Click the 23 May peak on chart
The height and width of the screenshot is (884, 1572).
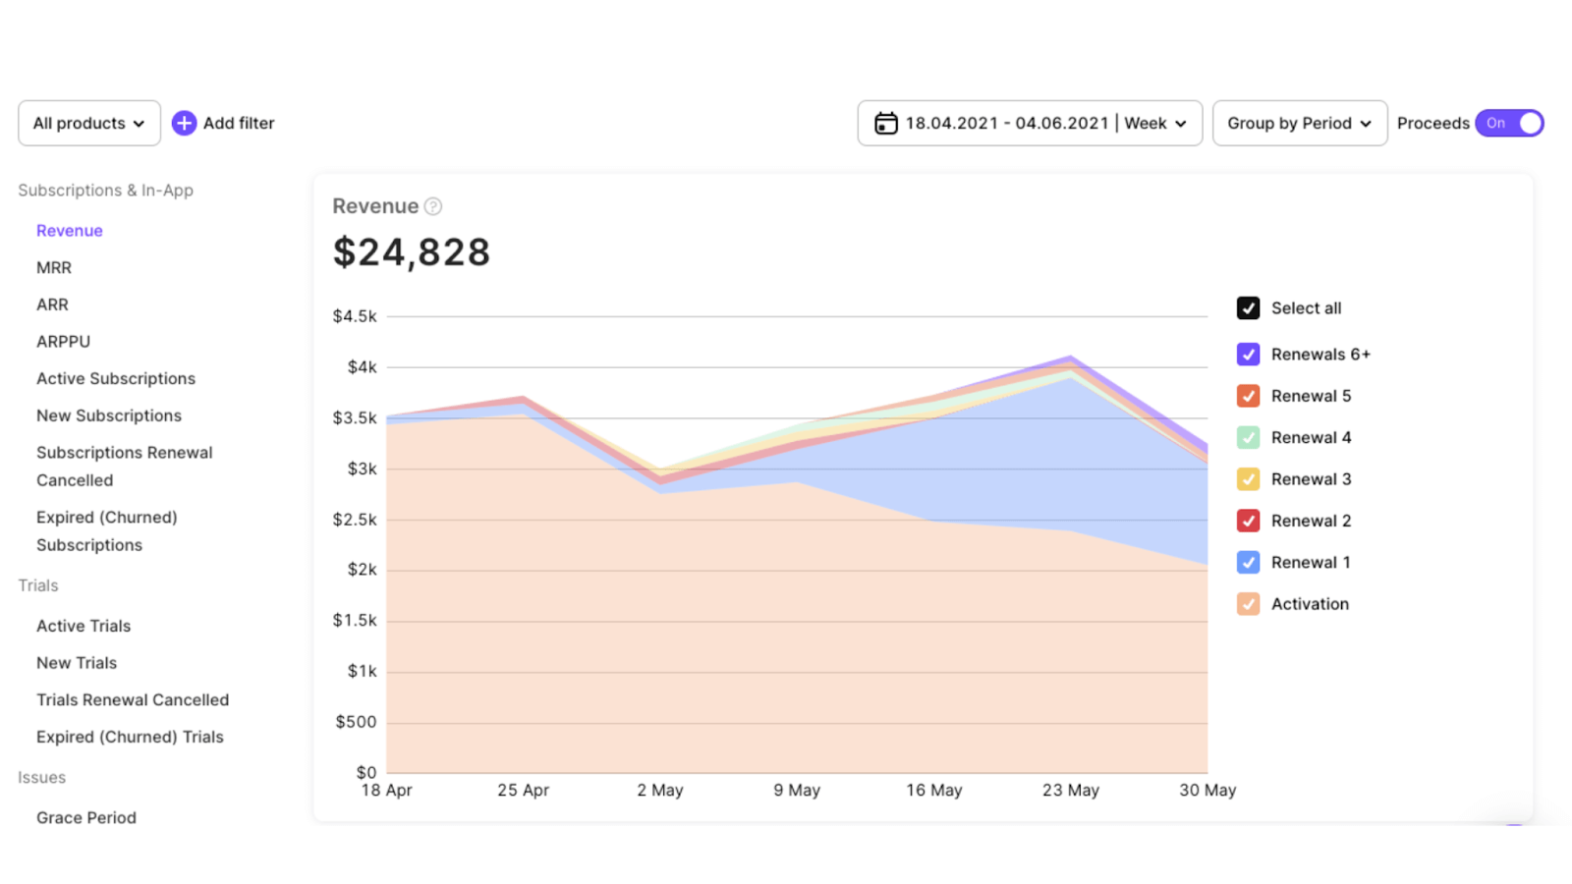[x=1071, y=358]
